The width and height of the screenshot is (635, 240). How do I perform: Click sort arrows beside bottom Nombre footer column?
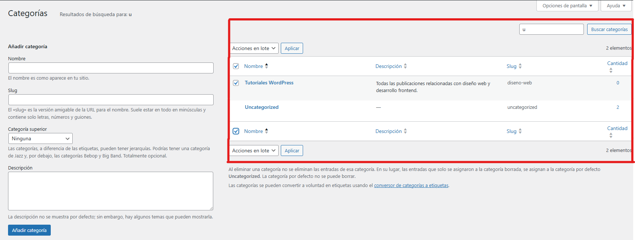pos(267,131)
